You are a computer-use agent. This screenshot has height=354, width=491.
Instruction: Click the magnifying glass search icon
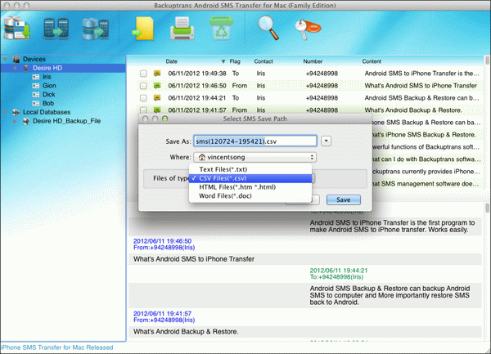(x=268, y=28)
